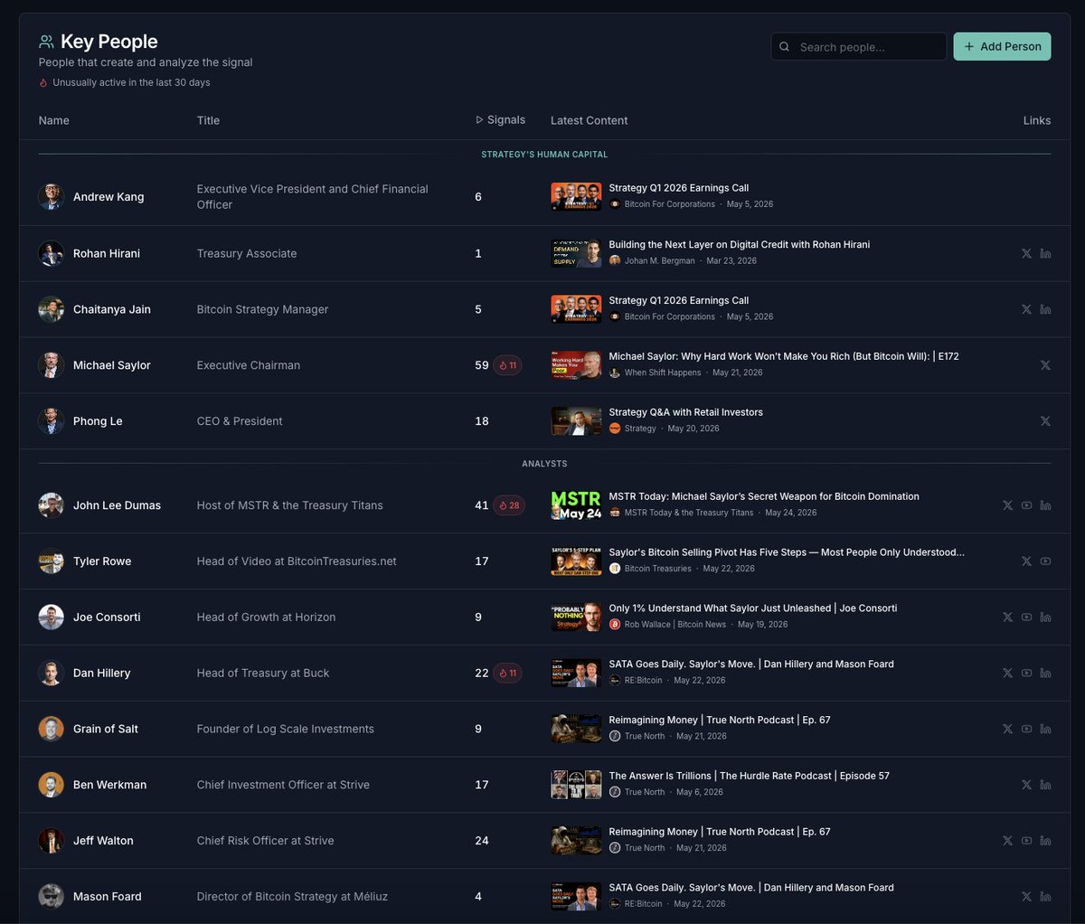Screen dimensions: 1085x924
Task: Click John Lee Dumas's hot signals badge 28
Action: pos(507,505)
